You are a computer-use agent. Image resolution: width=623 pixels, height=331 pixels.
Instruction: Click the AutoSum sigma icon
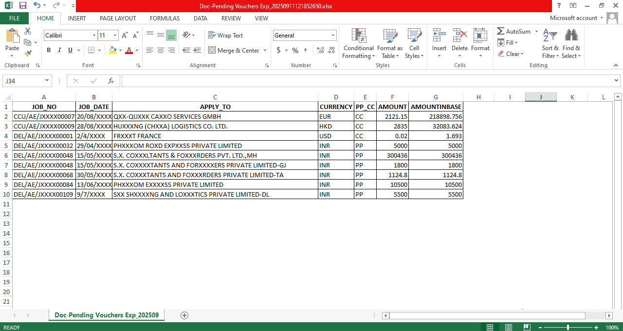click(500, 31)
